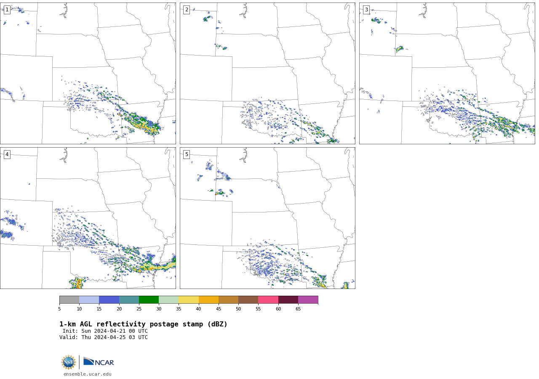The width and height of the screenshot is (539, 379).
Task: Click the colorbar tick label 65
Action: point(298,309)
